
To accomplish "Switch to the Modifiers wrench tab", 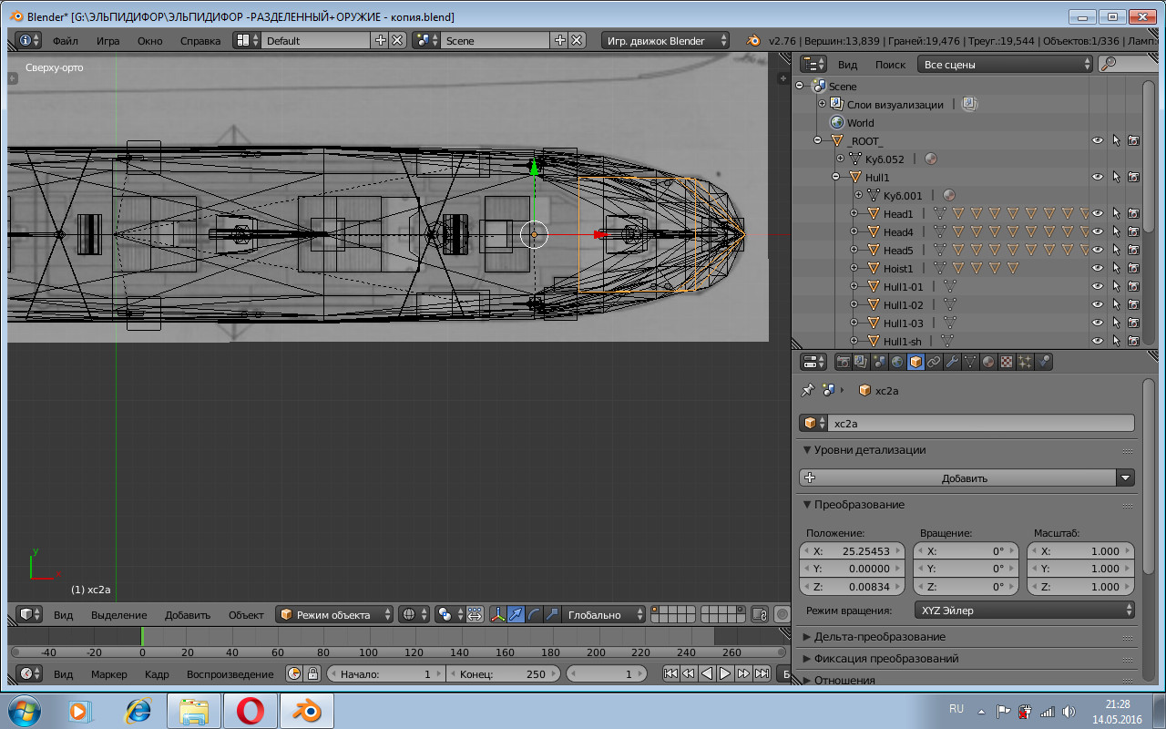I will pyautogui.click(x=952, y=362).
